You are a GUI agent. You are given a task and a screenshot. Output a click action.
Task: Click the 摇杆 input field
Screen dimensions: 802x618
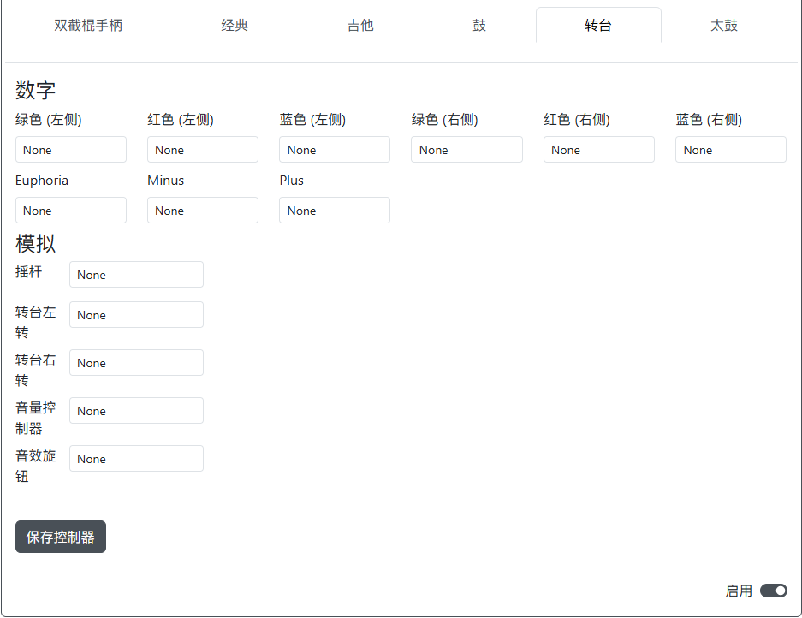coord(135,274)
